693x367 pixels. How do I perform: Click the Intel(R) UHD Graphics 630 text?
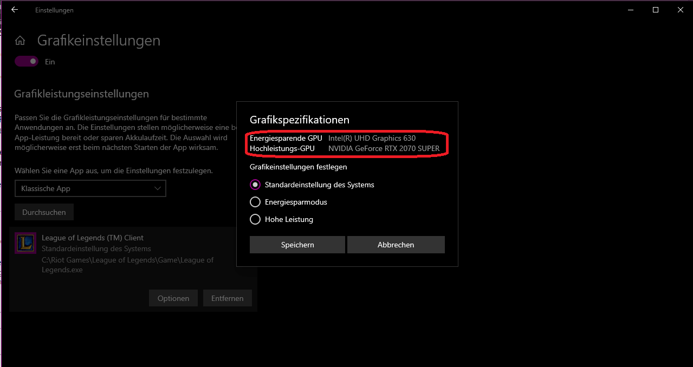(x=372, y=138)
